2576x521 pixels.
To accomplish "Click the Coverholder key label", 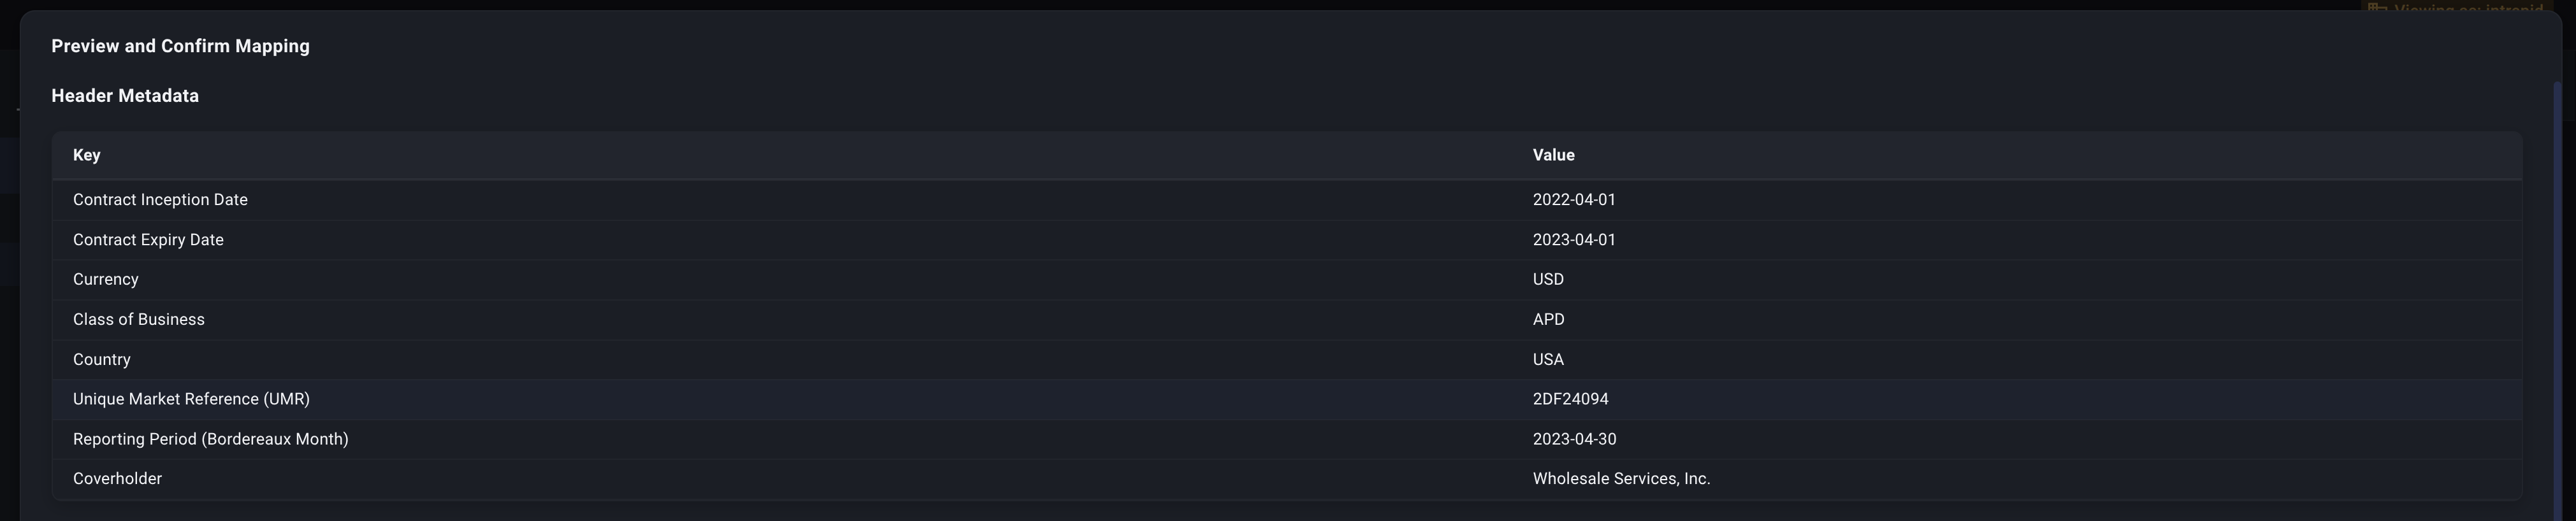I will (x=117, y=478).
